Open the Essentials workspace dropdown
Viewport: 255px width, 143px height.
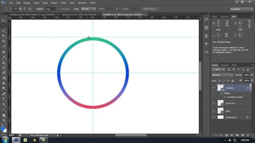tap(241, 9)
